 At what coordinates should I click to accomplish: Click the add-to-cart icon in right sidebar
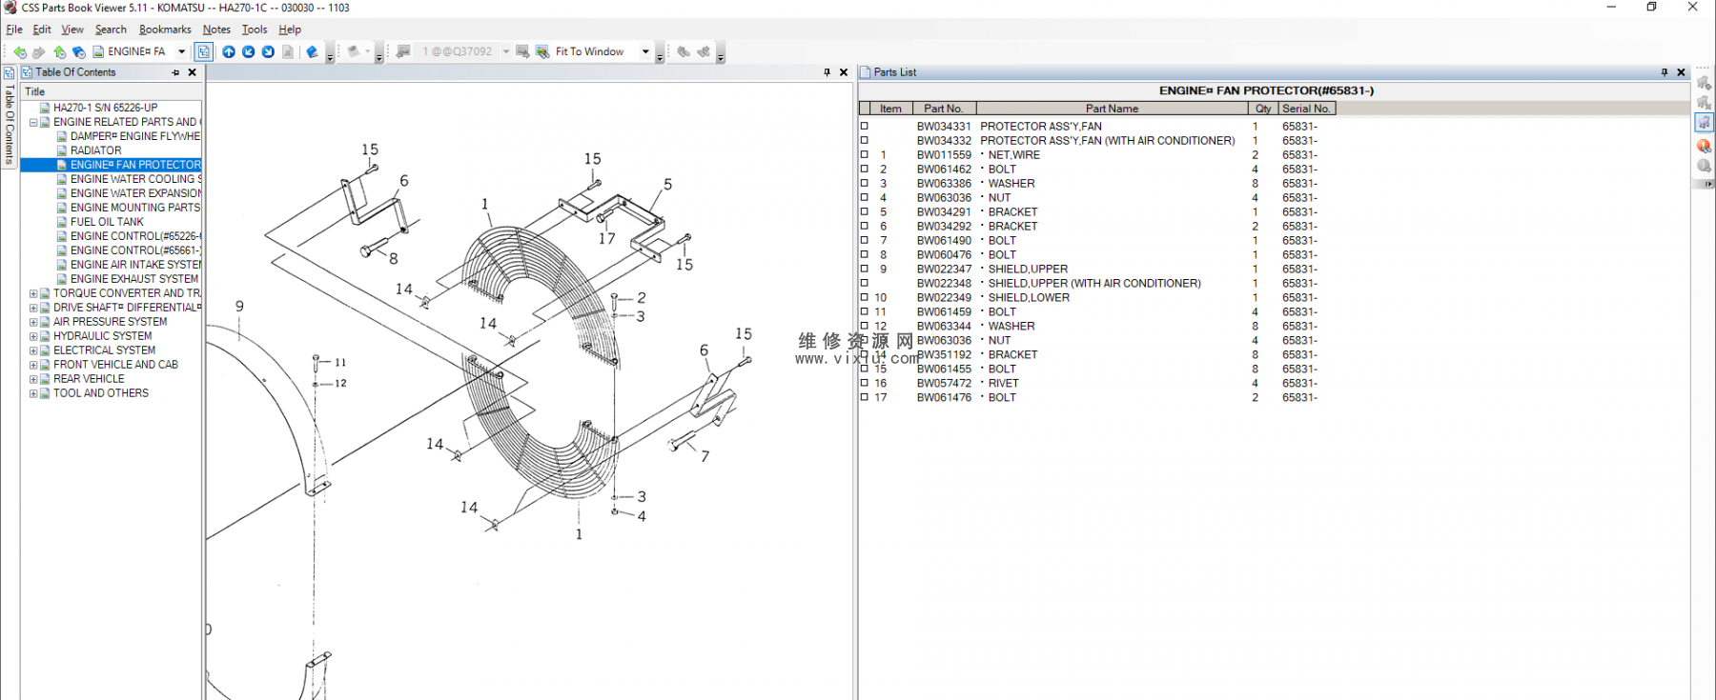[1704, 83]
